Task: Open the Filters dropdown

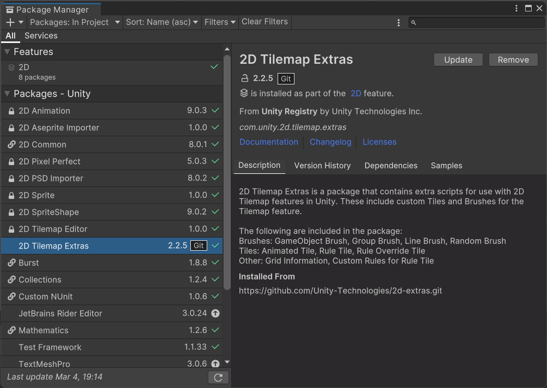Action: click(220, 22)
